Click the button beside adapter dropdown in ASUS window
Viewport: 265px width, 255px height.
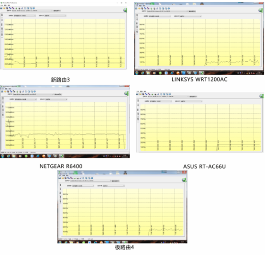click(193, 97)
